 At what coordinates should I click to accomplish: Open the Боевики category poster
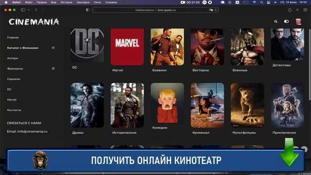[167, 47]
